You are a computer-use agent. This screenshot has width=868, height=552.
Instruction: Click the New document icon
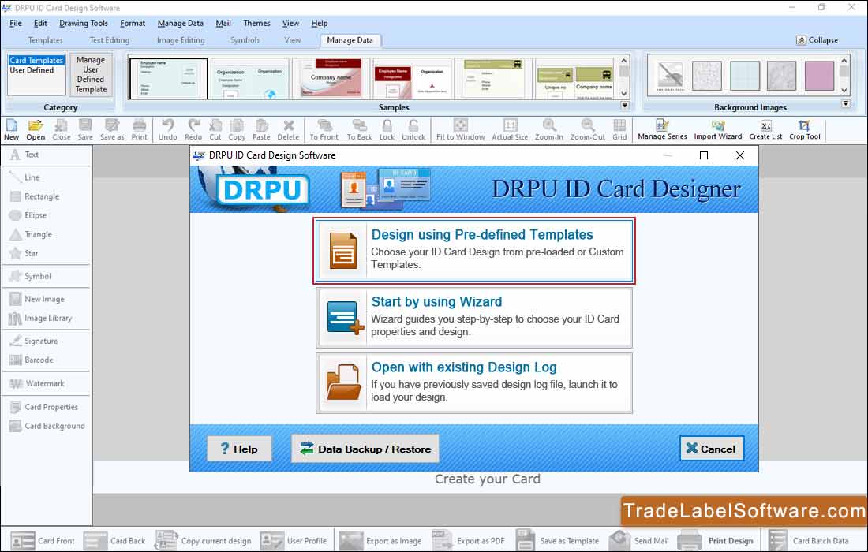point(12,129)
